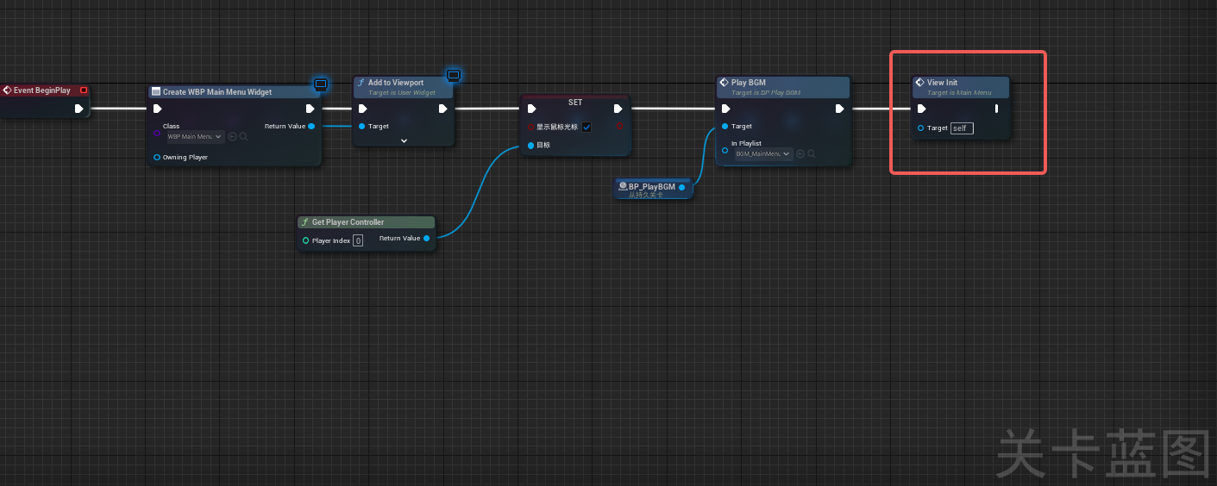Click the browse magnifier next to playlist dropdown
Viewport: 1217px width, 486px height.
pos(812,153)
